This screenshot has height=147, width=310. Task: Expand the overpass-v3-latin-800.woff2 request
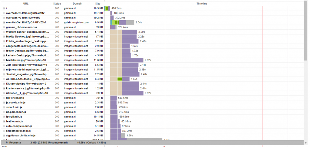(x=4, y=18)
